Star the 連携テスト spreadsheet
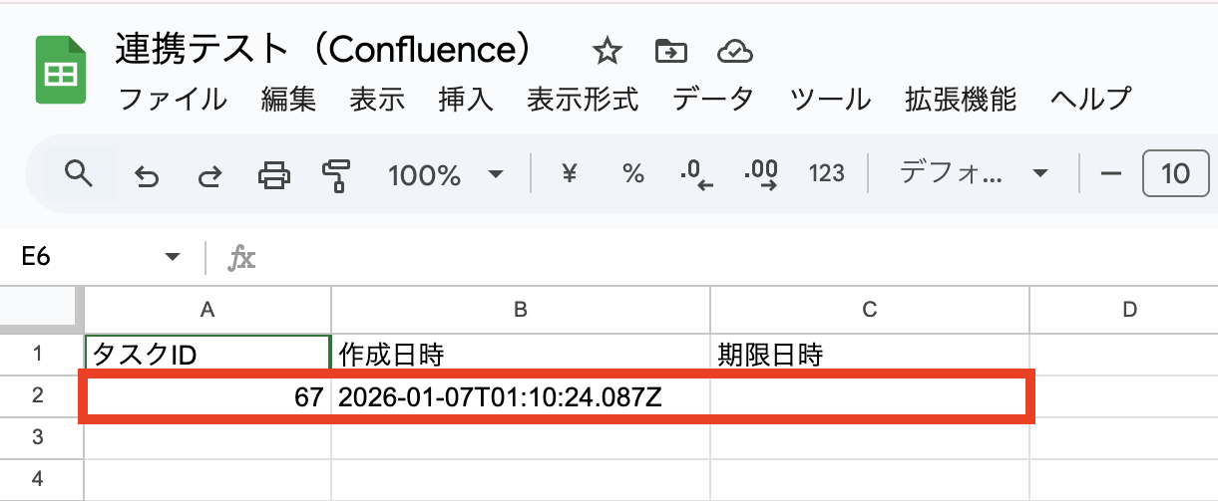1218x501 pixels. pyautogui.click(x=607, y=51)
